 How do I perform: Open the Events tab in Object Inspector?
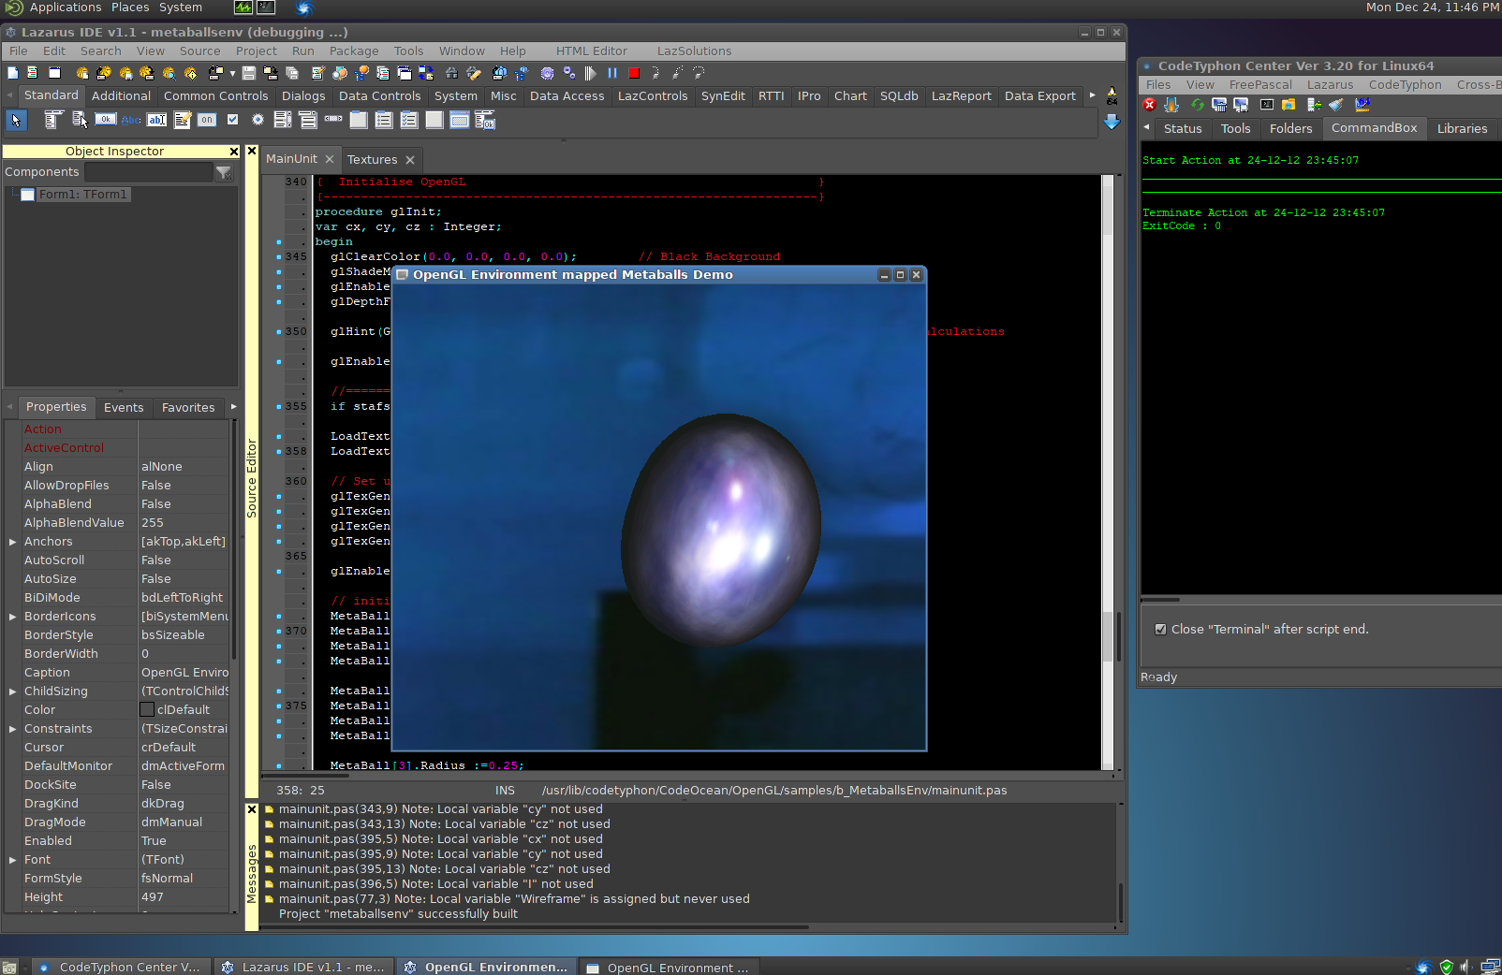[x=124, y=408]
